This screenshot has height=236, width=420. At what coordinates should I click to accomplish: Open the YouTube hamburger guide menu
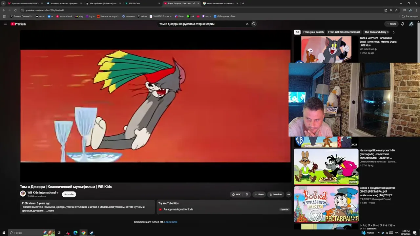pyautogui.click(x=5, y=24)
